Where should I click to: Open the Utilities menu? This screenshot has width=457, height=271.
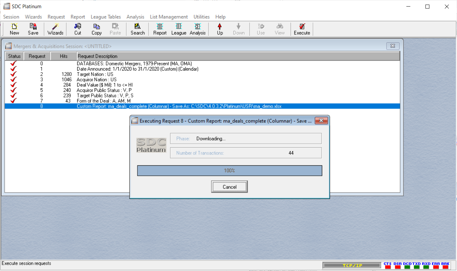point(202,17)
